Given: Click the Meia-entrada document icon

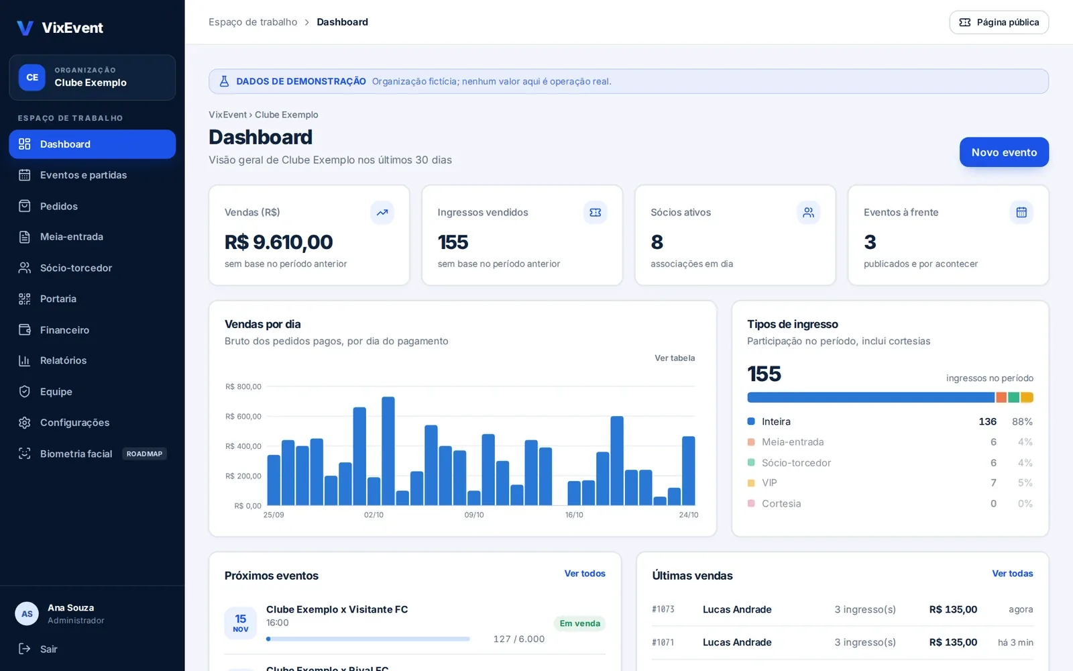Looking at the screenshot, I should click(x=25, y=237).
